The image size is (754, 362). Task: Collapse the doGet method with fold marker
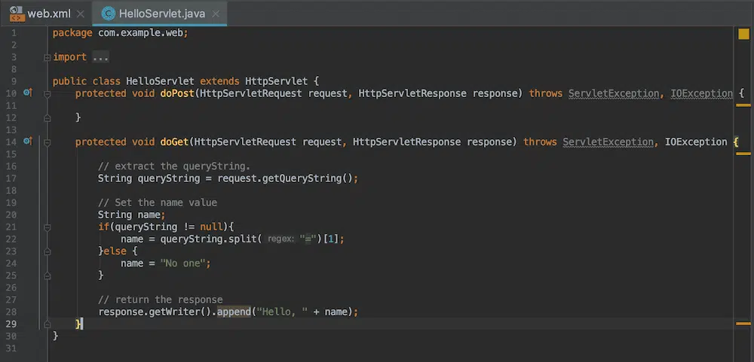(x=47, y=141)
